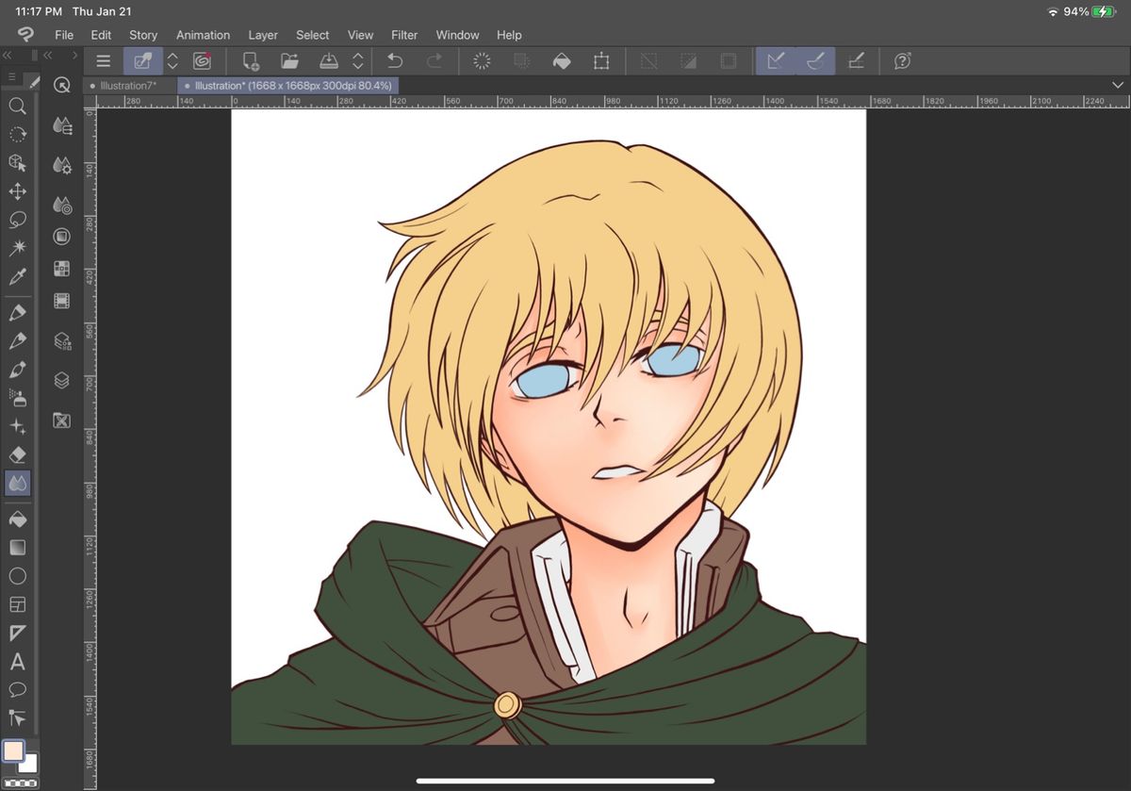
Task: Open the Animation menu
Action: [203, 35]
